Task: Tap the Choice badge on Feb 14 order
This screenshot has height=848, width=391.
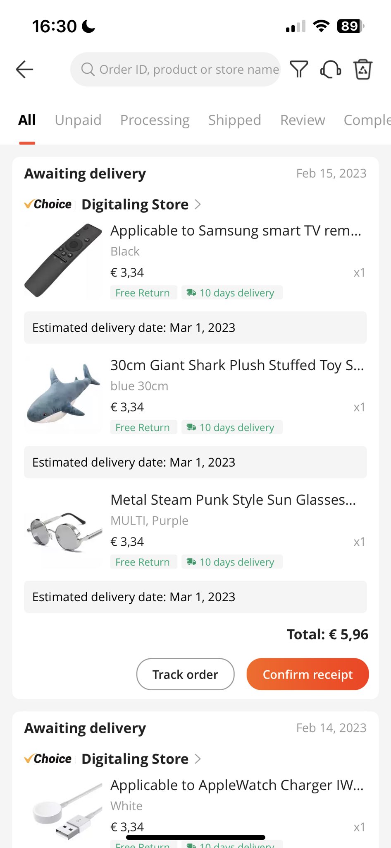Action: pos(48,759)
